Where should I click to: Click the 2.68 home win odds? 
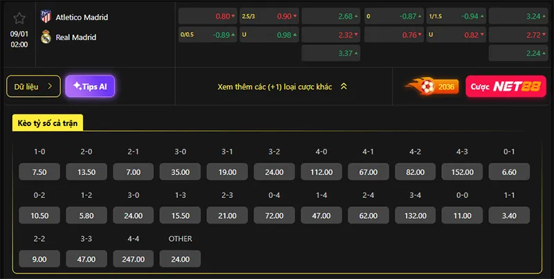(x=330, y=16)
